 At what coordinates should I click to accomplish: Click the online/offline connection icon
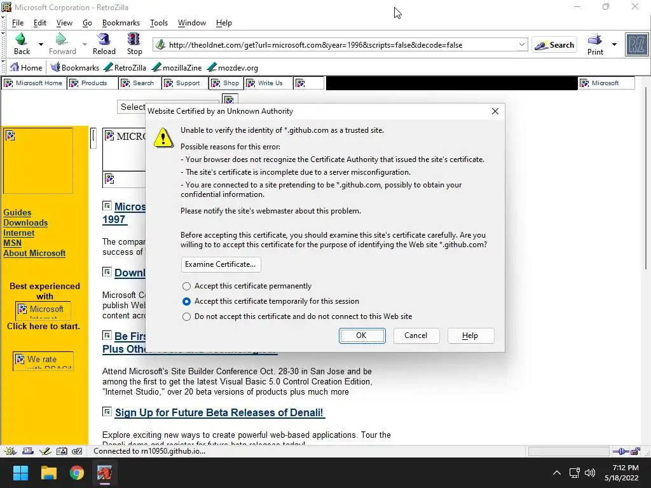click(x=620, y=452)
